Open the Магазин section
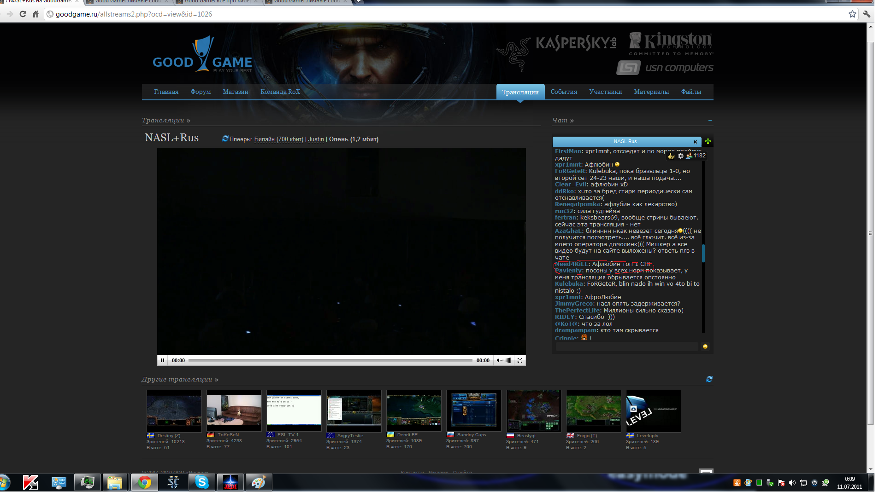 click(236, 92)
